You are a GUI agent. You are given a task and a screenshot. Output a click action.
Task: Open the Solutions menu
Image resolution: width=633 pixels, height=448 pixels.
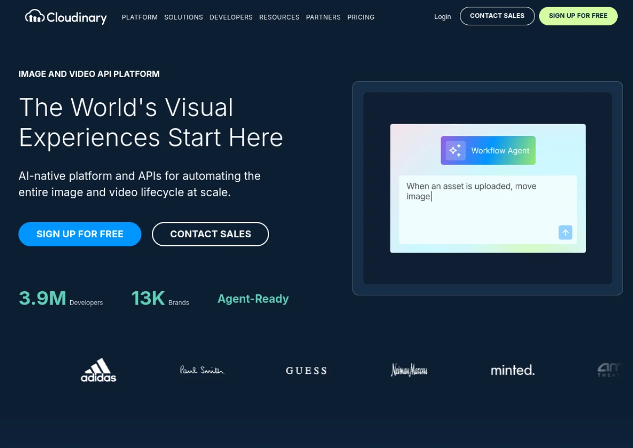[x=183, y=17]
